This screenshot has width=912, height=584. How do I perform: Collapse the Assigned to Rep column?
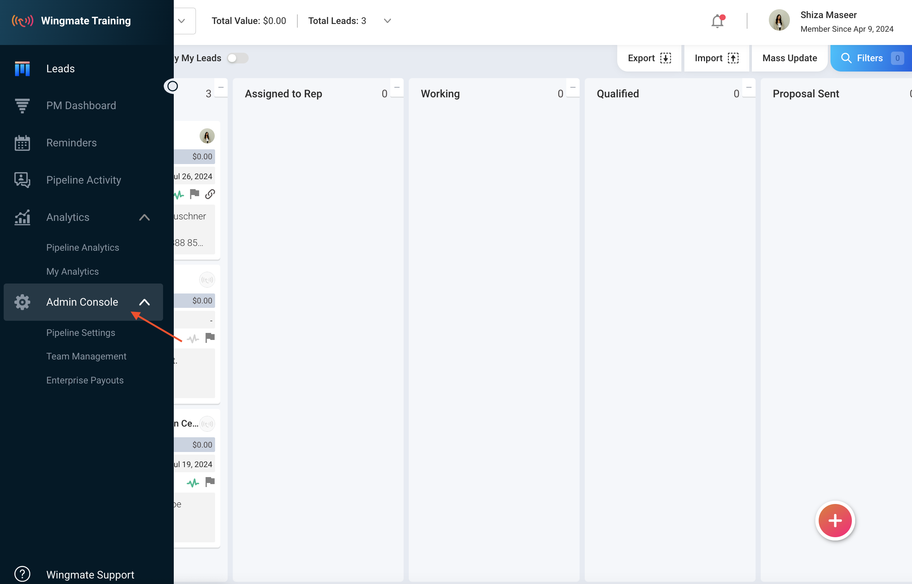coord(397,88)
